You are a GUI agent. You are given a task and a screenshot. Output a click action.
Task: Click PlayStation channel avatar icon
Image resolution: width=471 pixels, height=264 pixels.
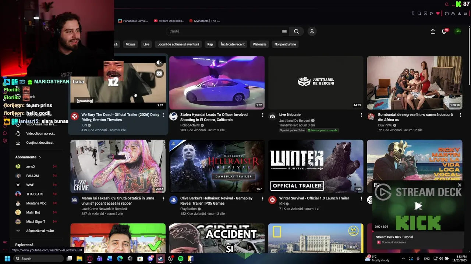click(173, 200)
